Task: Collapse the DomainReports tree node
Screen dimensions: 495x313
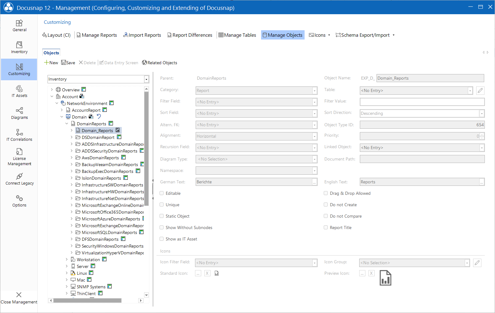Action: (x=67, y=124)
